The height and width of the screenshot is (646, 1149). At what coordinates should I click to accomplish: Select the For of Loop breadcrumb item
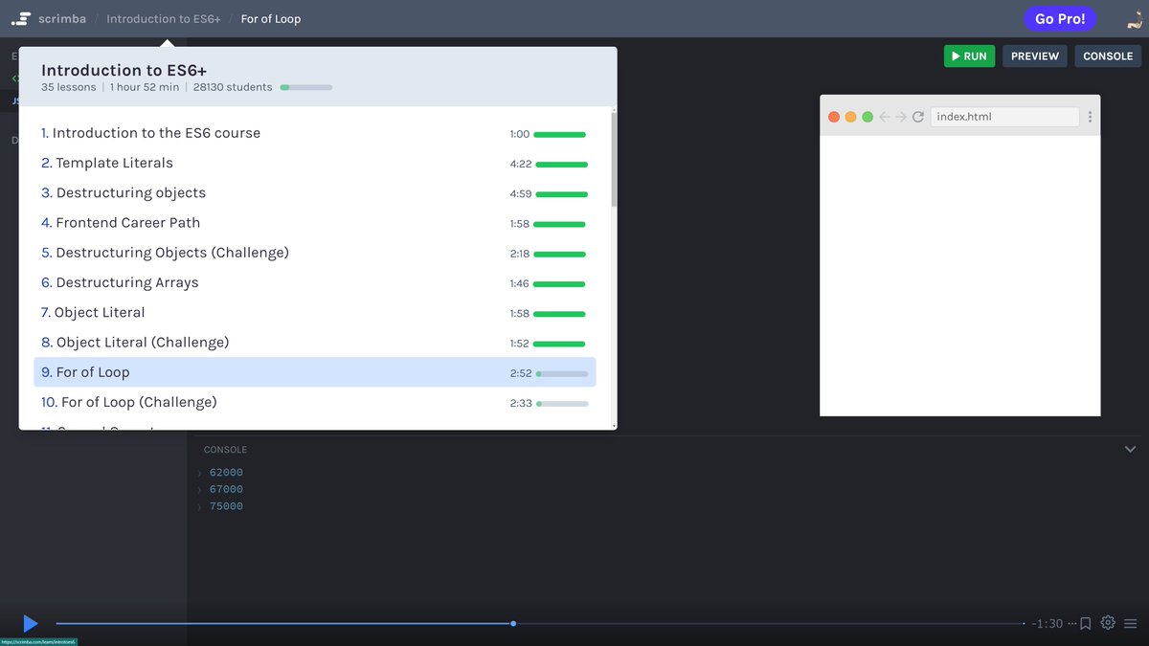click(270, 17)
